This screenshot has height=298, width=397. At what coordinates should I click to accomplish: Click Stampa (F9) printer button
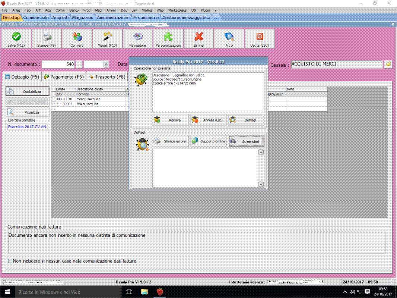(x=46, y=38)
